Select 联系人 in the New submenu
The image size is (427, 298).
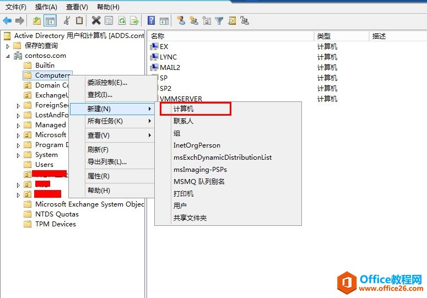point(228,121)
